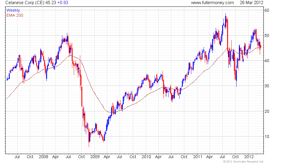Click the 20 price axis label
288x164 pixels.
click(267, 111)
